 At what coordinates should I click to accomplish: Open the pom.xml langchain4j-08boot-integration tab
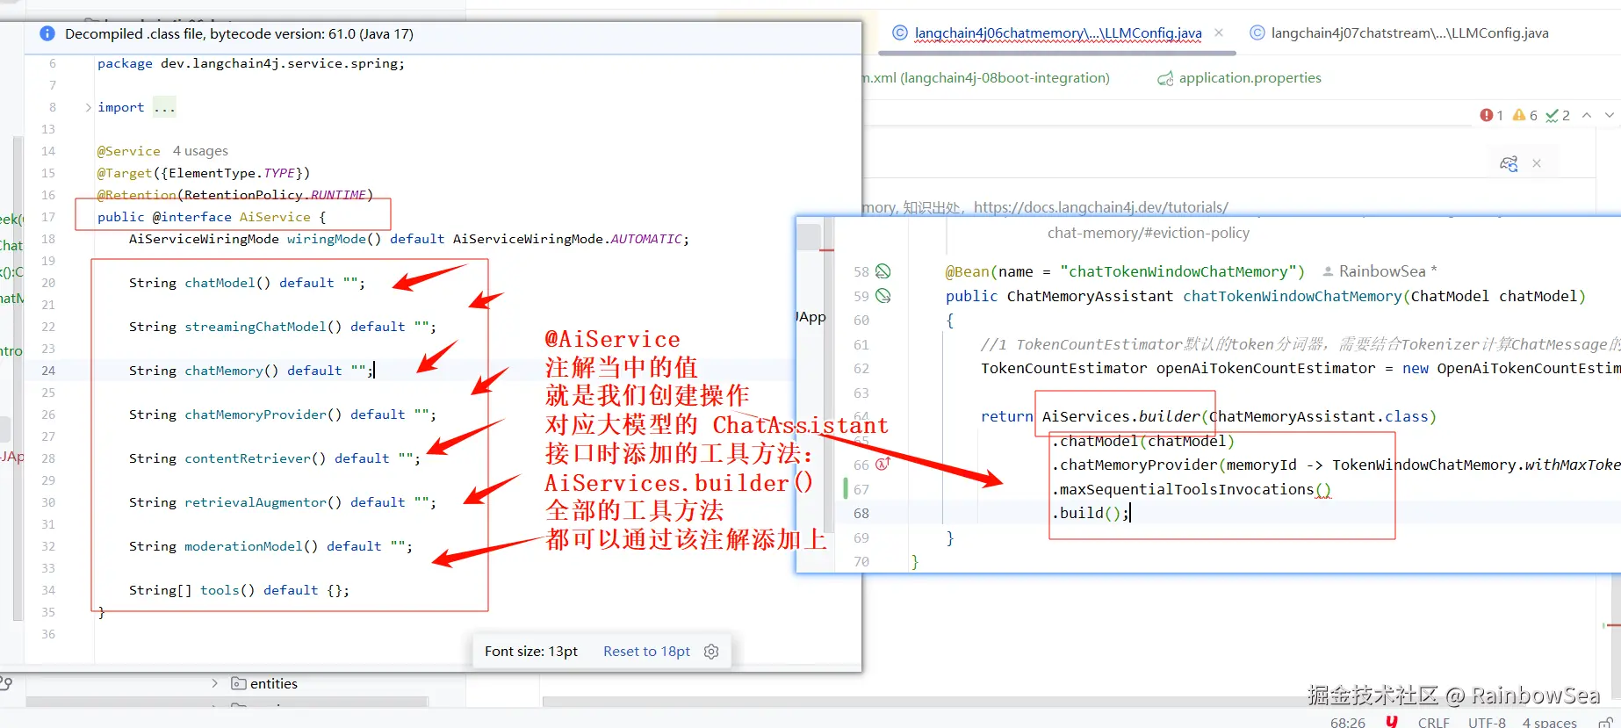[986, 78]
